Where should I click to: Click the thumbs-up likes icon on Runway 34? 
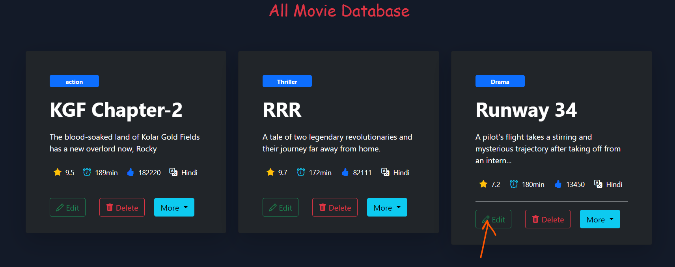(x=558, y=184)
